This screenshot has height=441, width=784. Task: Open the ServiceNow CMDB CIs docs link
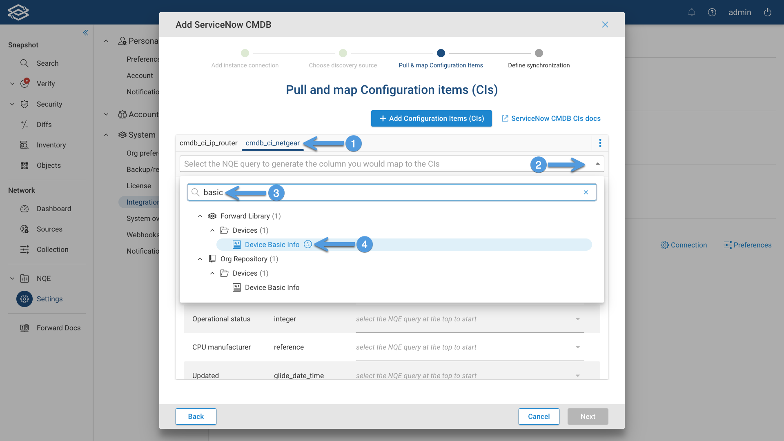click(550, 118)
